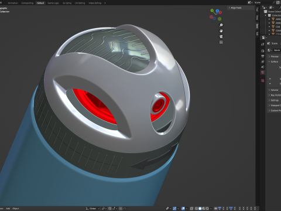Select rendered viewport shading
The height and width of the screenshot is (211, 281).
click(x=207, y=209)
